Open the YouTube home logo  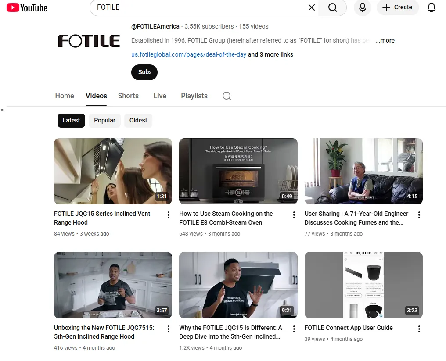[x=27, y=7]
